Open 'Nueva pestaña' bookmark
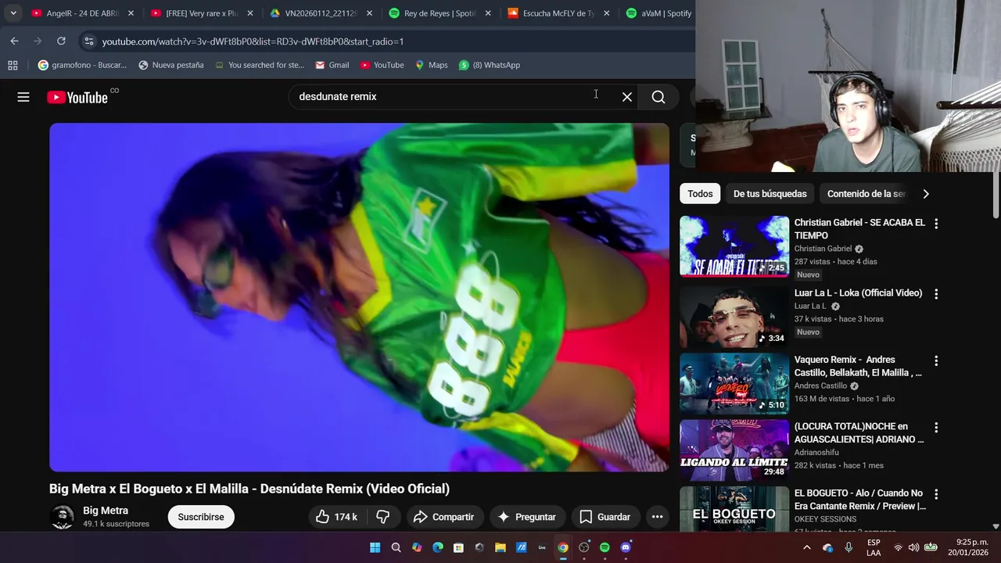Viewport: 1001px width, 563px height. point(170,65)
